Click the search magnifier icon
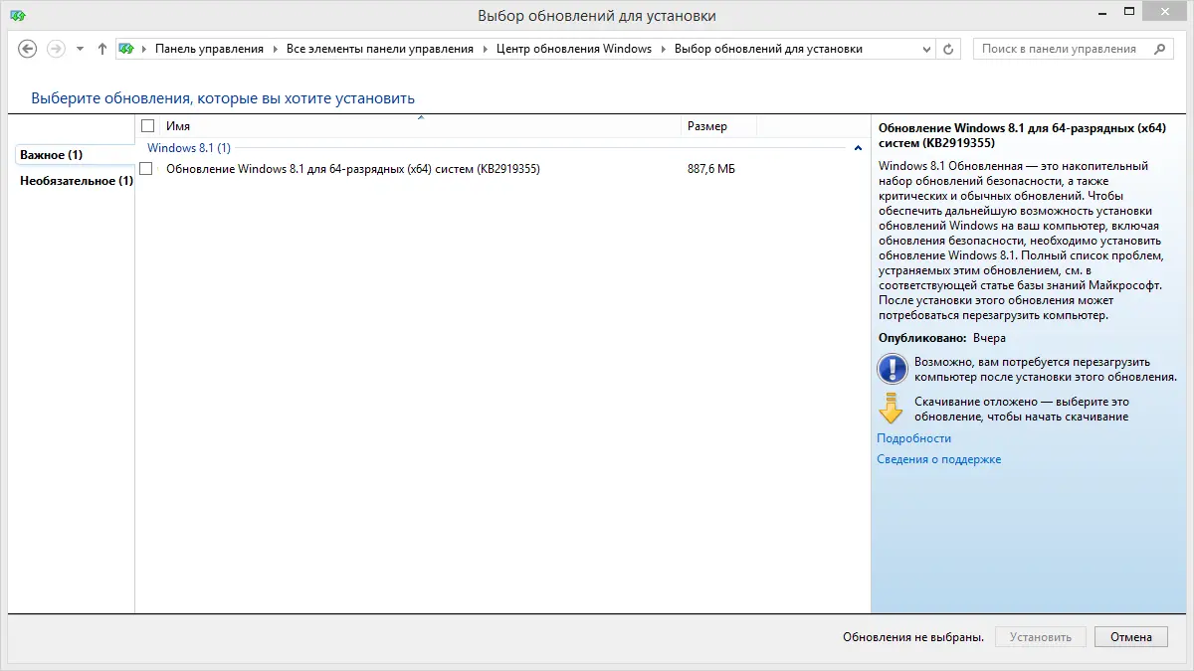This screenshot has width=1194, height=671. pos(1160,49)
